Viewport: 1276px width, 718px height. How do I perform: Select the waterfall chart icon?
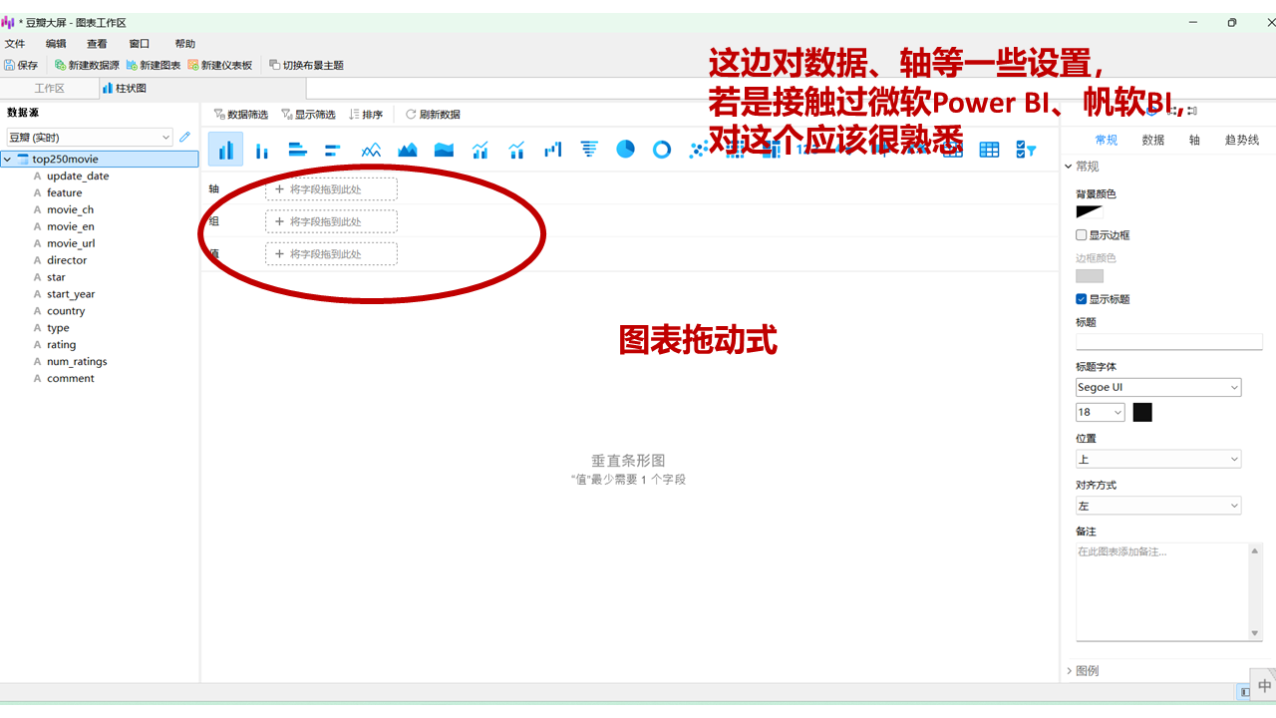(553, 150)
